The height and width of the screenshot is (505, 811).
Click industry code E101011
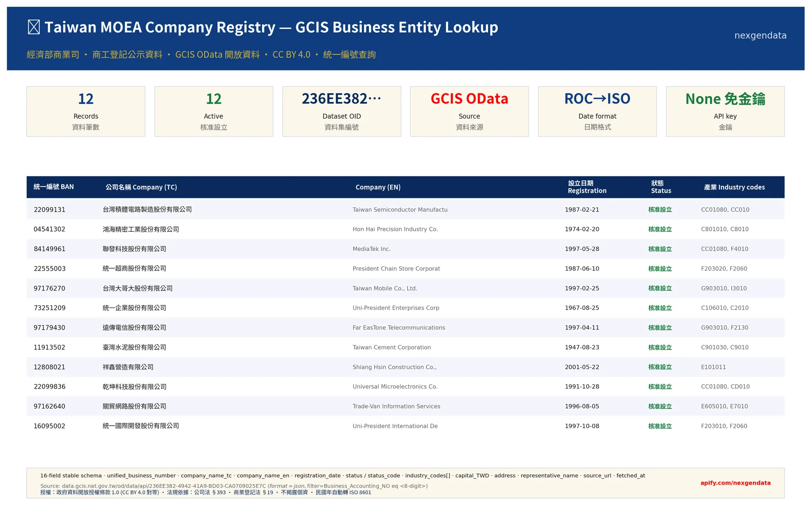[714, 367]
